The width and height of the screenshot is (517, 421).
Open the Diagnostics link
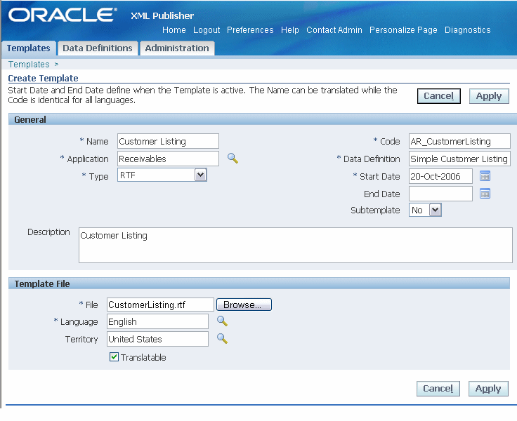[468, 30]
